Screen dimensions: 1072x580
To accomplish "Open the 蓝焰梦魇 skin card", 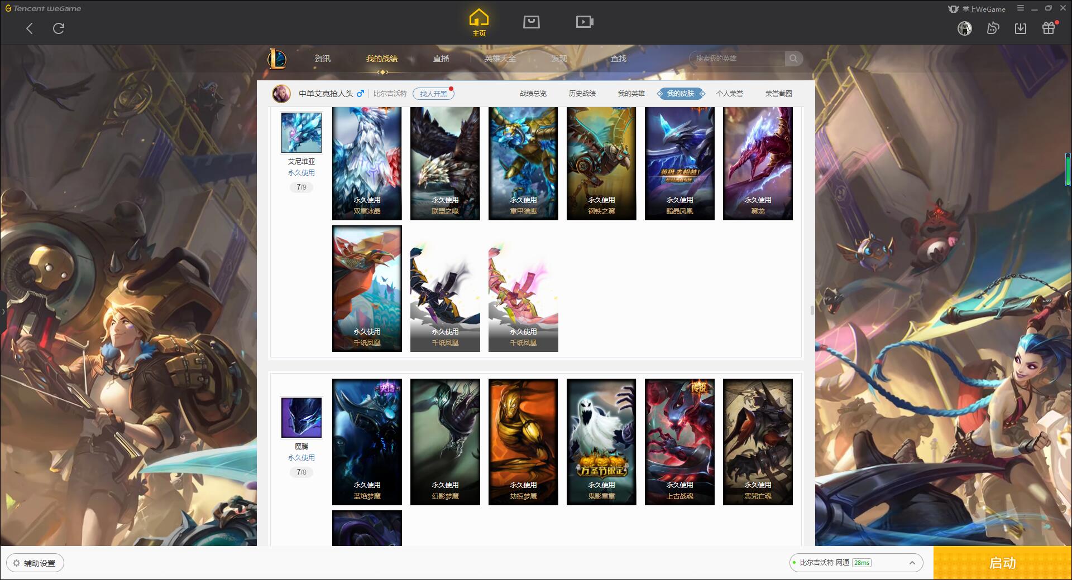I will coord(367,442).
